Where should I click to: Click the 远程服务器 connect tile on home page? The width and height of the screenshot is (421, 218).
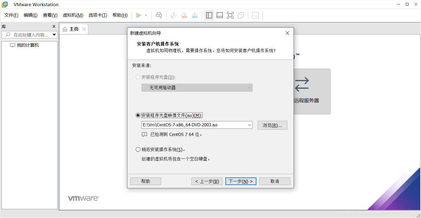[312, 91]
